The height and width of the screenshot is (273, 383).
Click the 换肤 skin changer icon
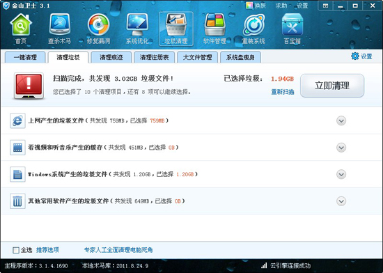(249, 6)
